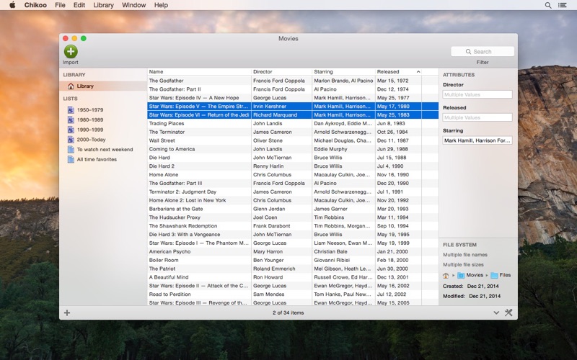Open the Window menu
This screenshot has width=577, height=360.
click(x=134, y=5)
